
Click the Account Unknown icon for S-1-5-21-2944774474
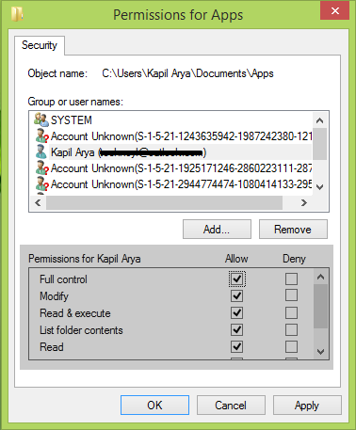pyautogui.click(x=41, y=183)
